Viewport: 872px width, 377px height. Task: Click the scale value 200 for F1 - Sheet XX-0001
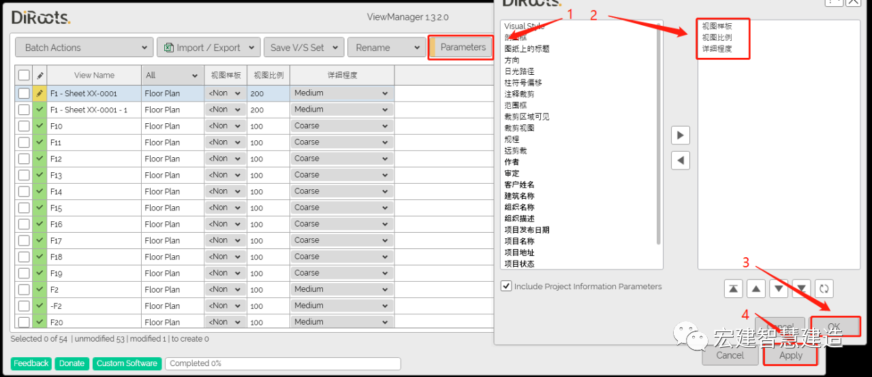pyautogui.click(x=268, y=93)
